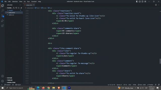The image size is (161, 90).
Task: Open the Extensions view
Action: (x=3, y=26)
